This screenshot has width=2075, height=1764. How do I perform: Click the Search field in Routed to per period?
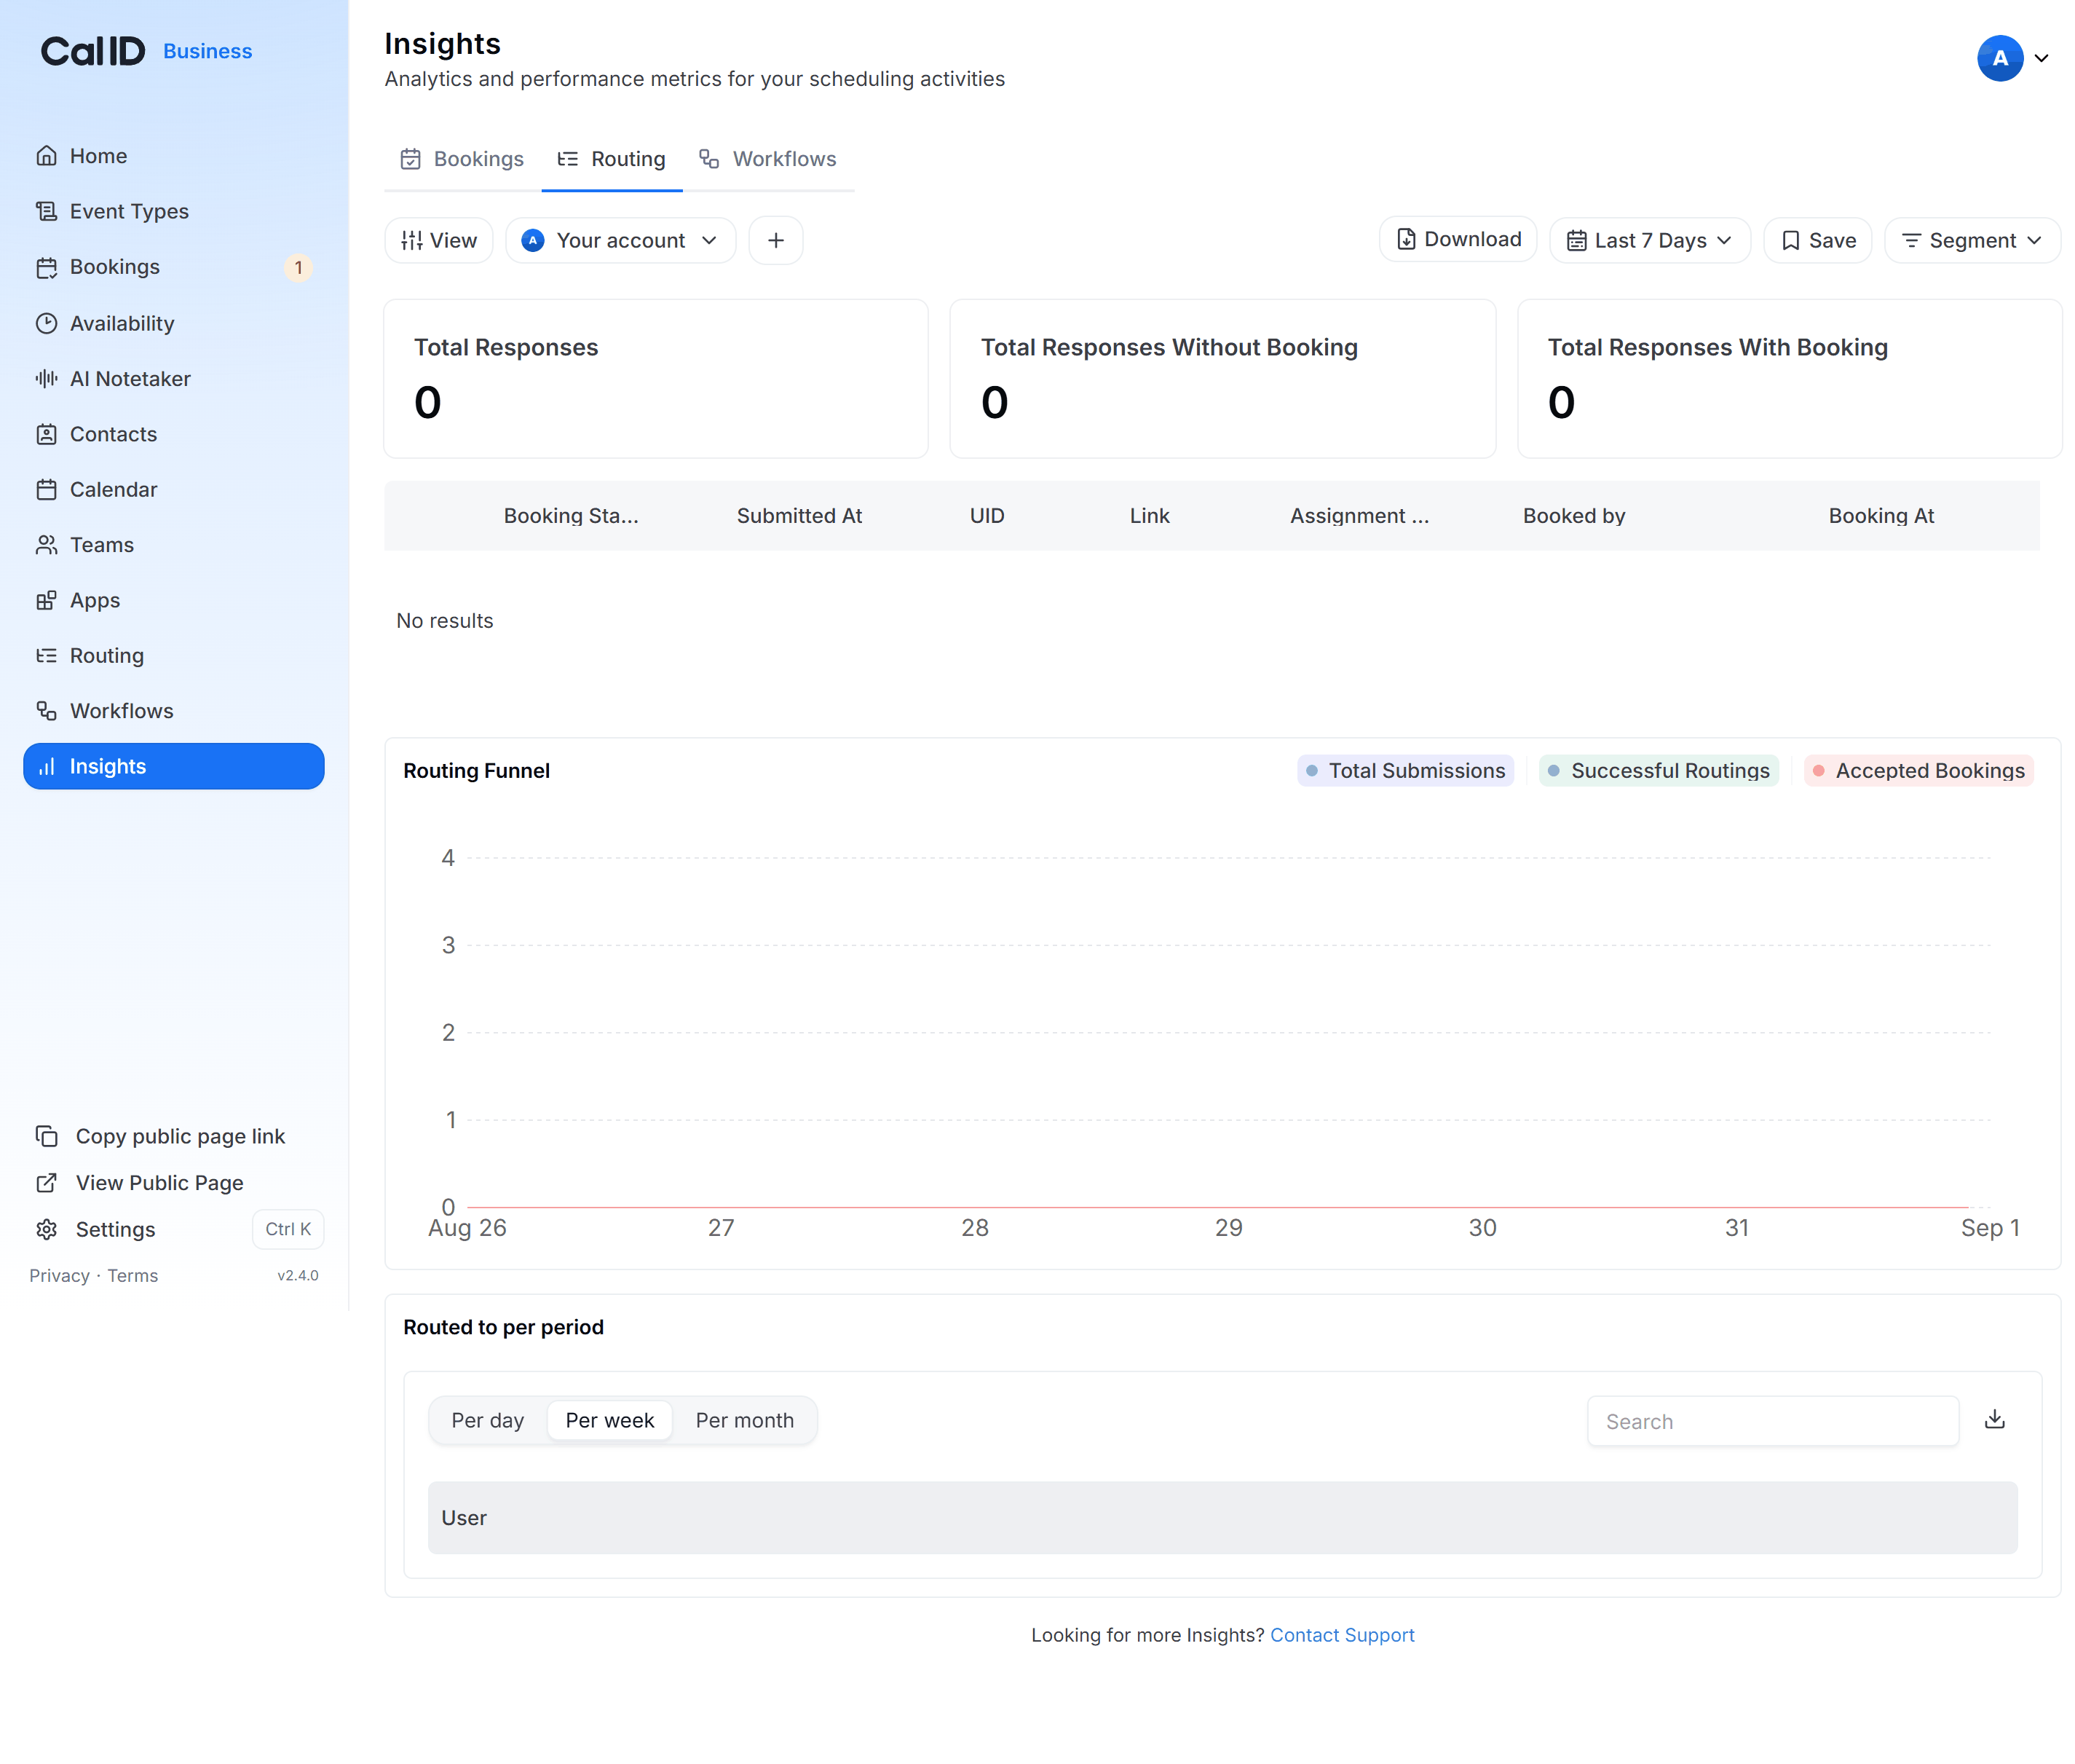point(1772,1421)
